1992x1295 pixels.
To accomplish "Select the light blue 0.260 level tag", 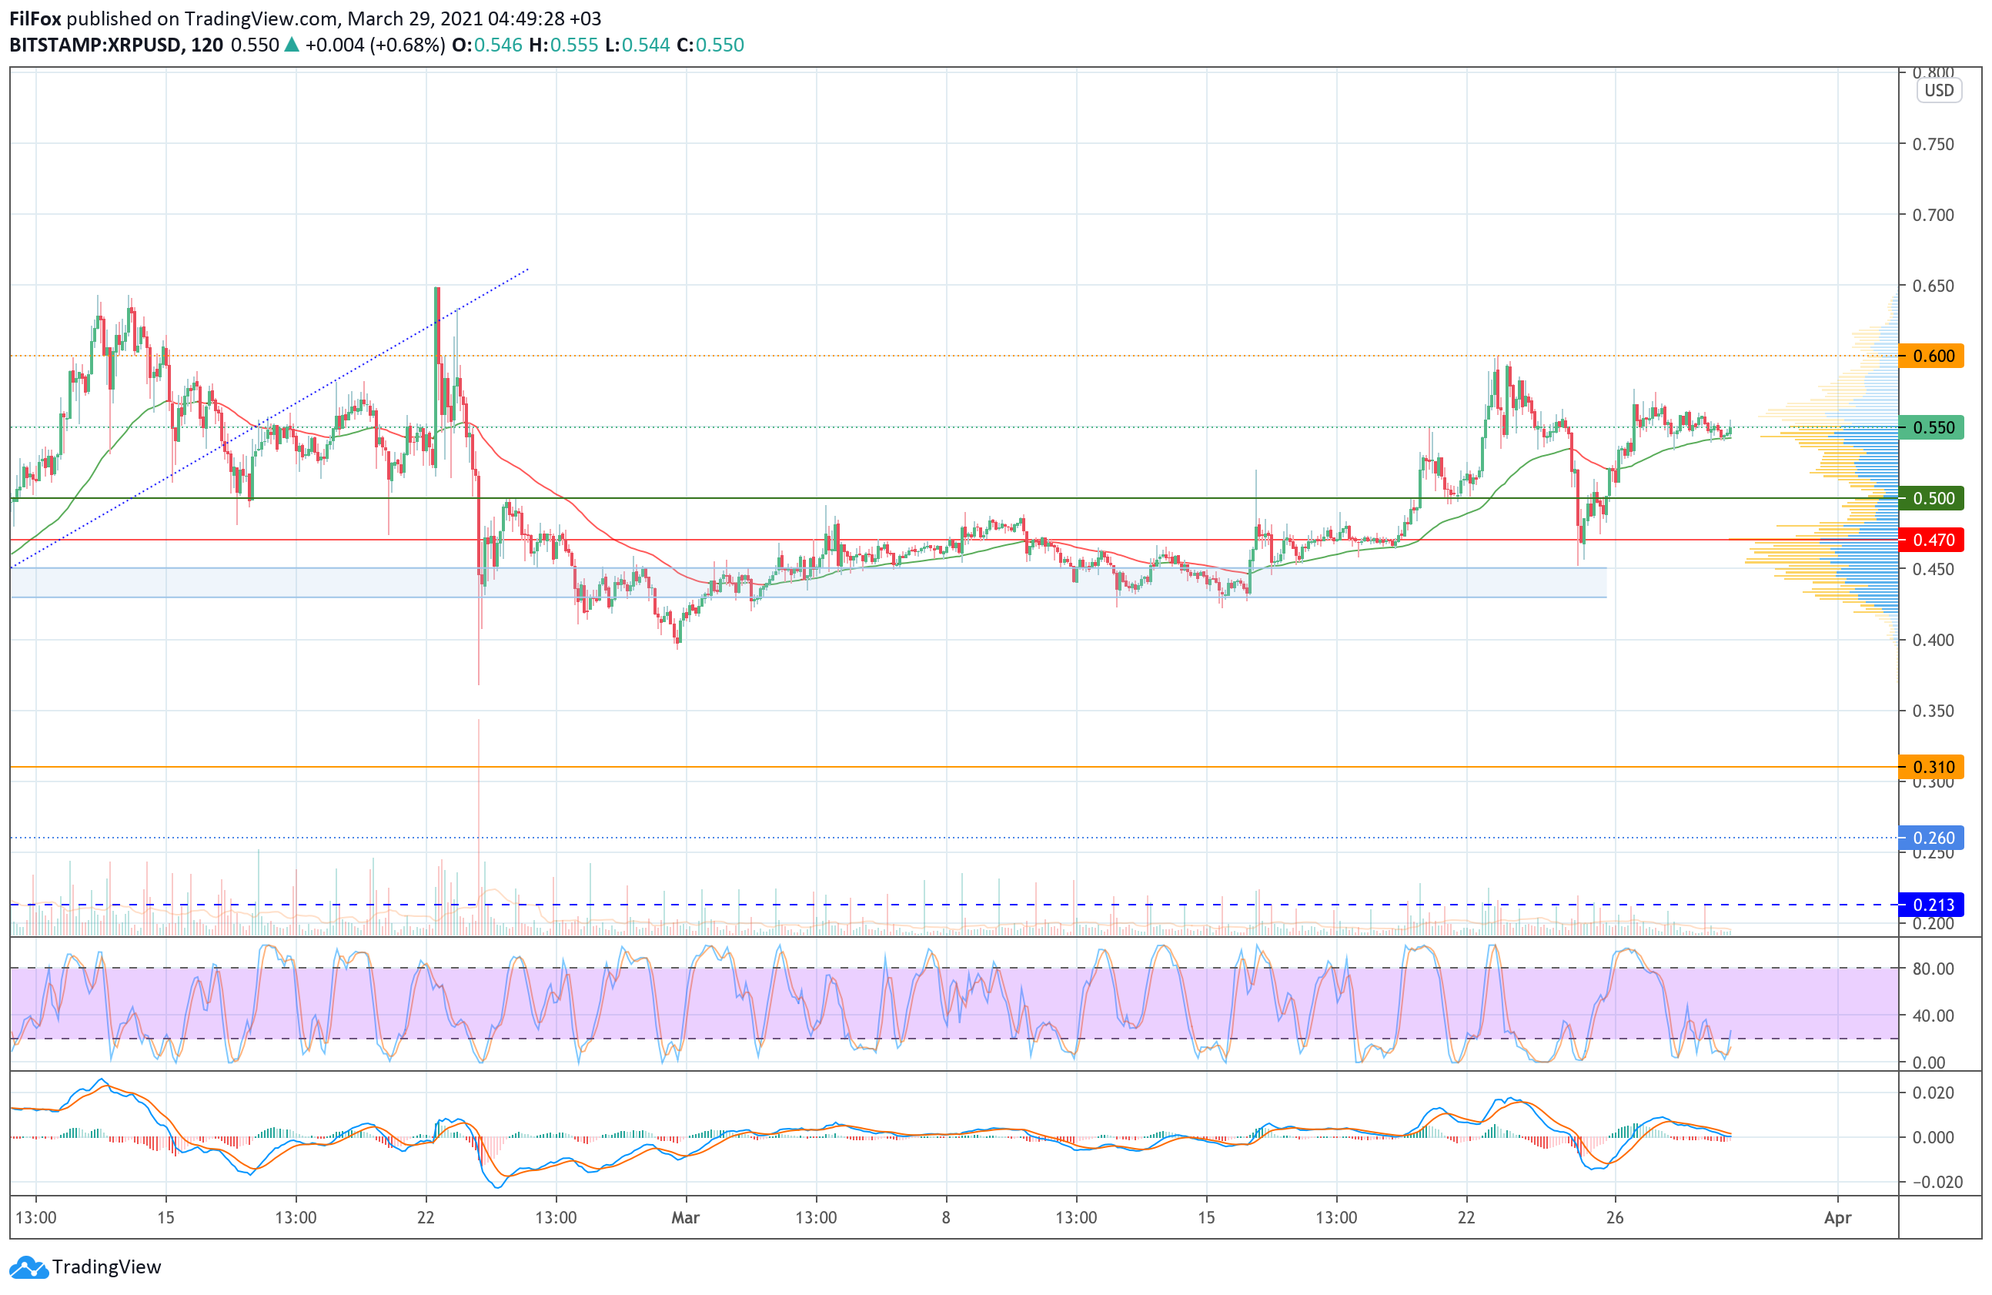I will click(1934, 838).
